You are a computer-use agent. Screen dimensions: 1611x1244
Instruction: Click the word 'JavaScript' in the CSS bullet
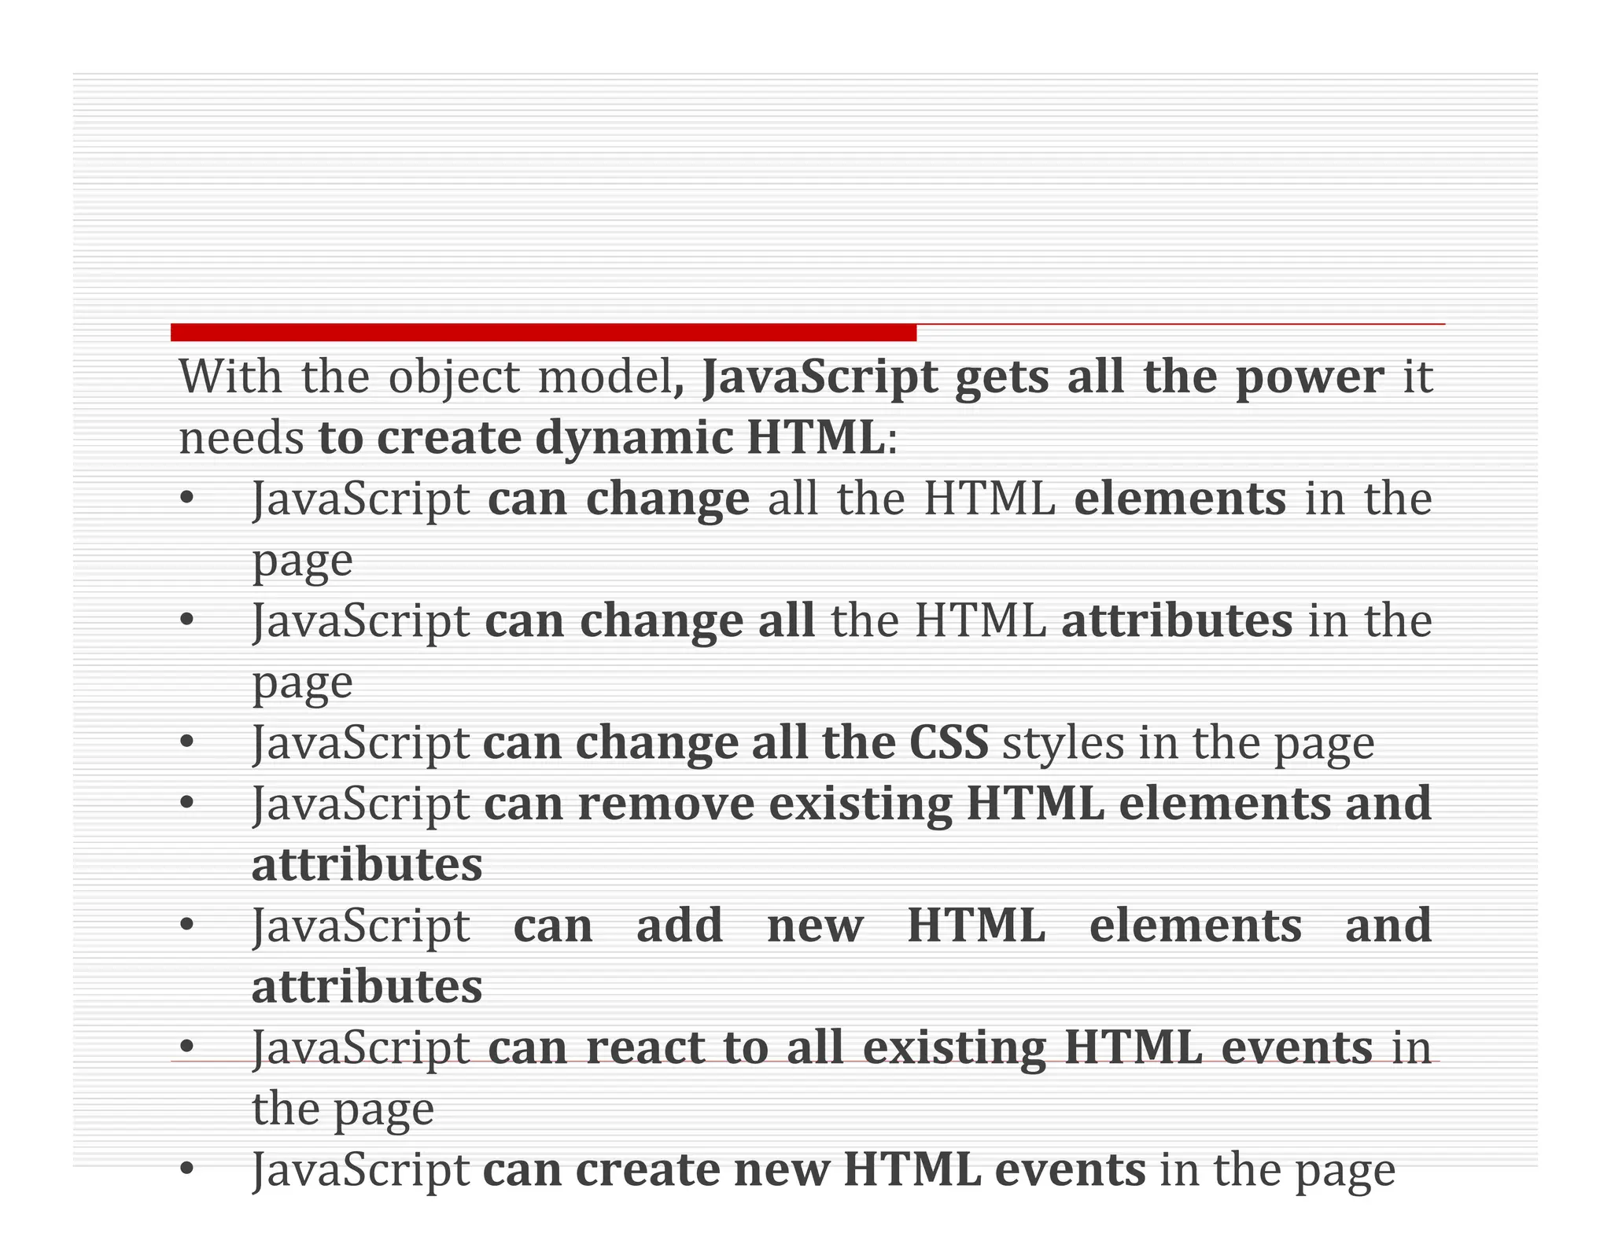(360, 742)
